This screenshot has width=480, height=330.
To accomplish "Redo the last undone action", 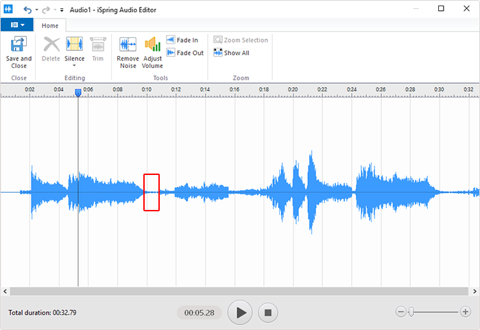I will [x=46, y=10].
